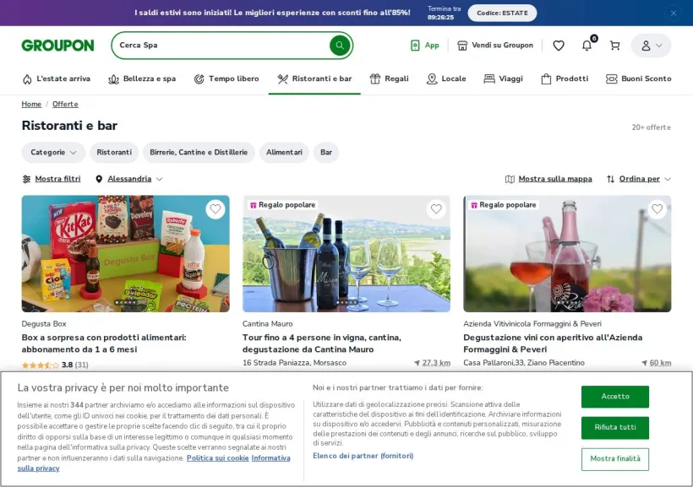
Task: Open the Formaggini & Peveri rosé image
Action: (567, 254)
